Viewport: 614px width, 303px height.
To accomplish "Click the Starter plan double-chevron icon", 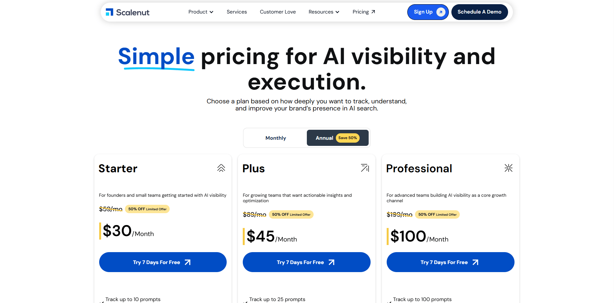I will coord(221,168).
